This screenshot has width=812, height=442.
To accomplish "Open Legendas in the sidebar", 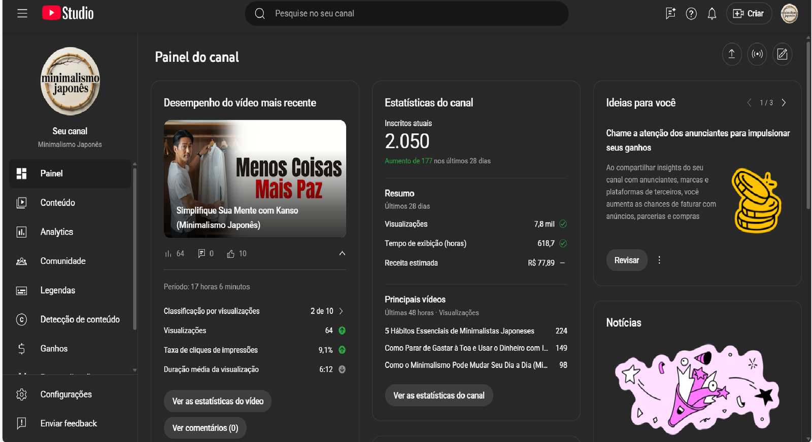I will [70, 290].
